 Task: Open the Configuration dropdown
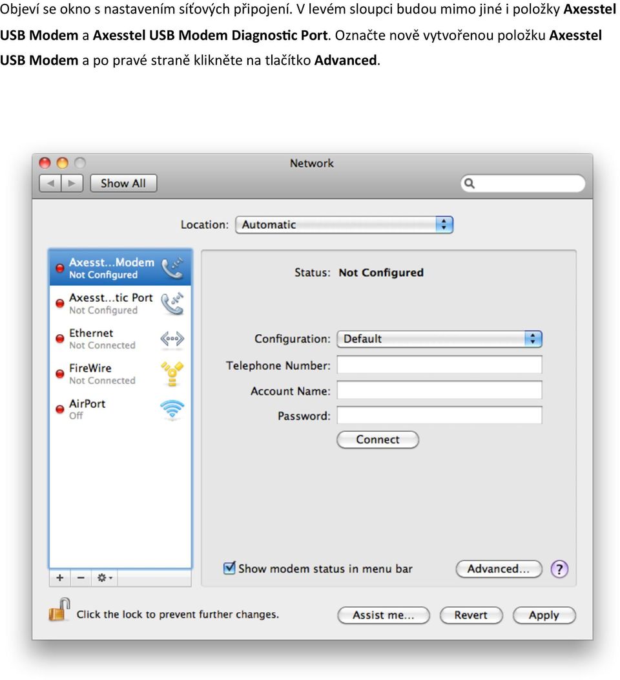[439, 339]
